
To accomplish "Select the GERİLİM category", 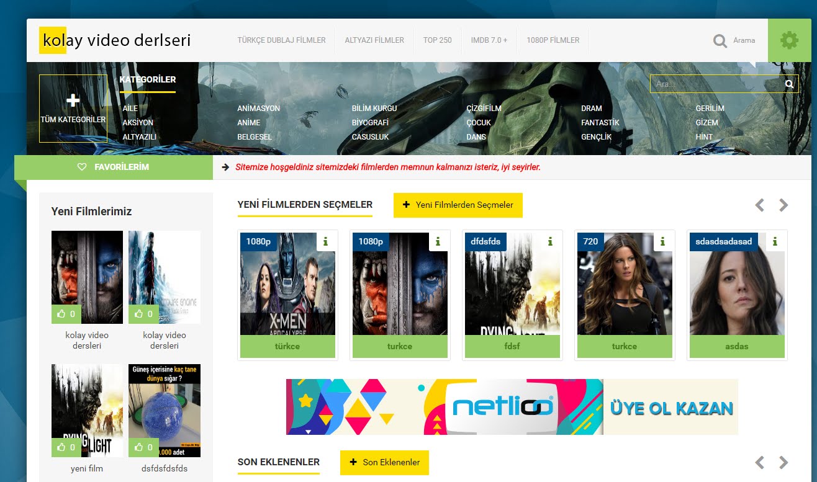I will pos(710,109).
